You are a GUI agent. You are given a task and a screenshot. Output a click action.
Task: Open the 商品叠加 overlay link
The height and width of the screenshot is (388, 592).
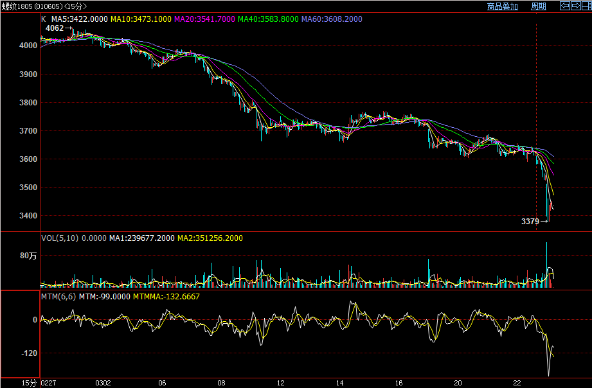coord(502,6)
